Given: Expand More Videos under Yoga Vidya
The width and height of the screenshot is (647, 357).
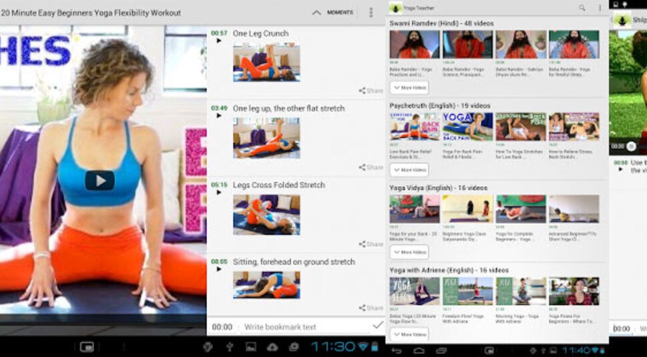Looking at the screenshot, I should tap(409, 252).
